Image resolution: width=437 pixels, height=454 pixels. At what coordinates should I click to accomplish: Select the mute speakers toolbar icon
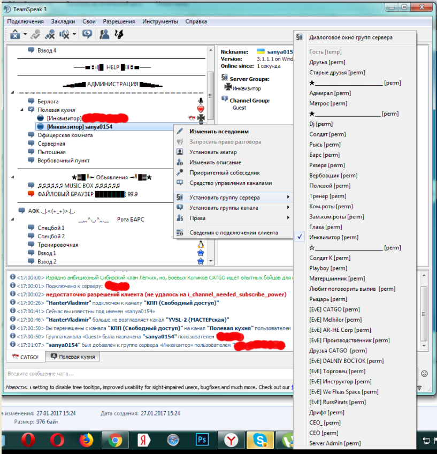(x=64, y=33)
